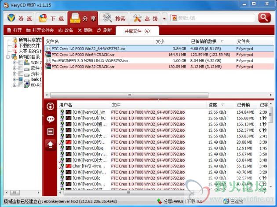Select user Char [FPi\] «Xtre... row

[x=164, y=166]
